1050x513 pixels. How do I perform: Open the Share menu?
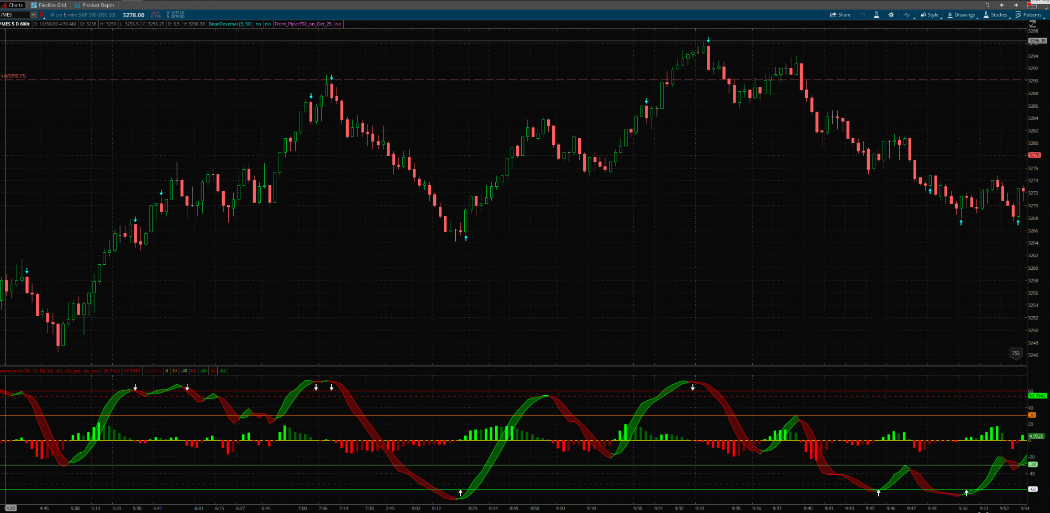click(x=840, y=15)
